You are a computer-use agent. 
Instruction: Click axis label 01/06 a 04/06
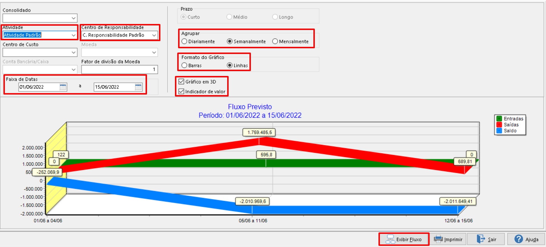click(48, 221)
